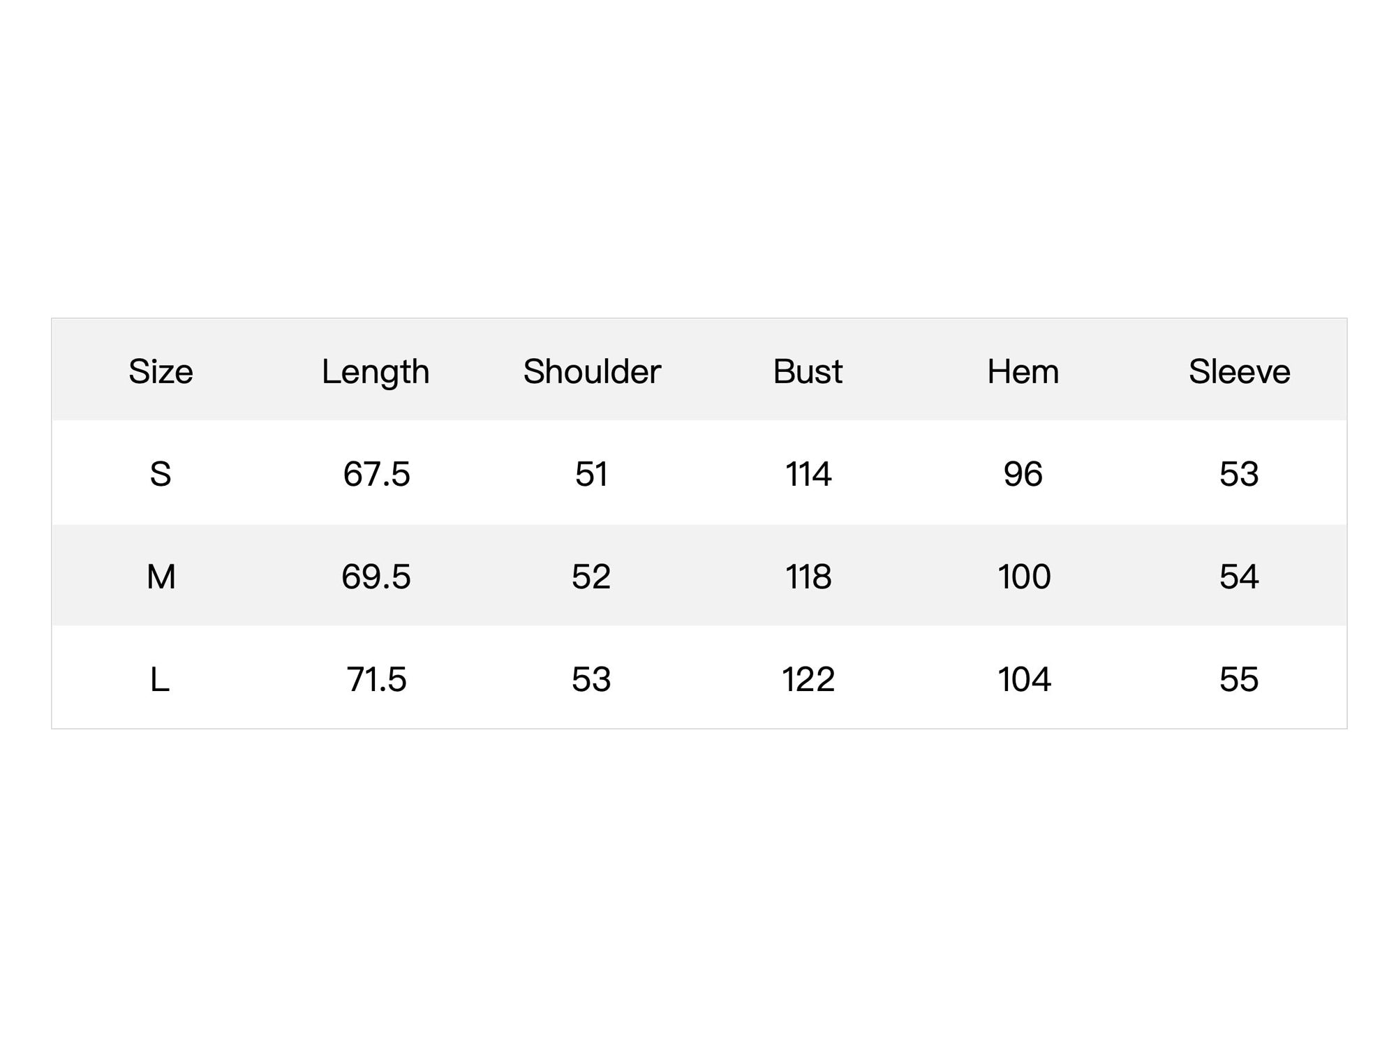Click the 100 hem value
This screenshot has width=1396, height=1047.
[1024, 577]
